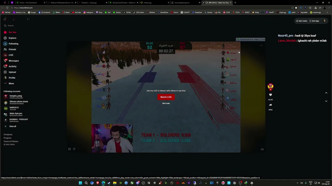Open the ChatGPT bookmark

coord(185,12)
